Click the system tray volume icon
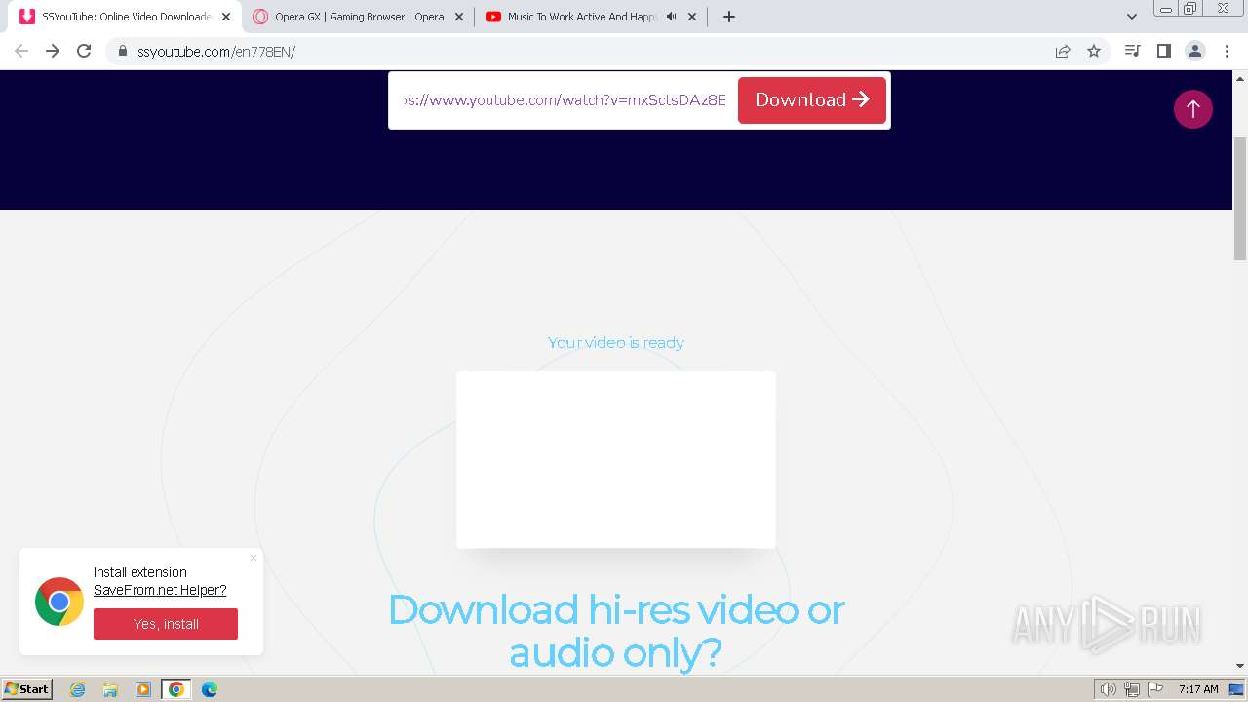The height and width of the screenshot is (702, 1248). click(1109, 689)
